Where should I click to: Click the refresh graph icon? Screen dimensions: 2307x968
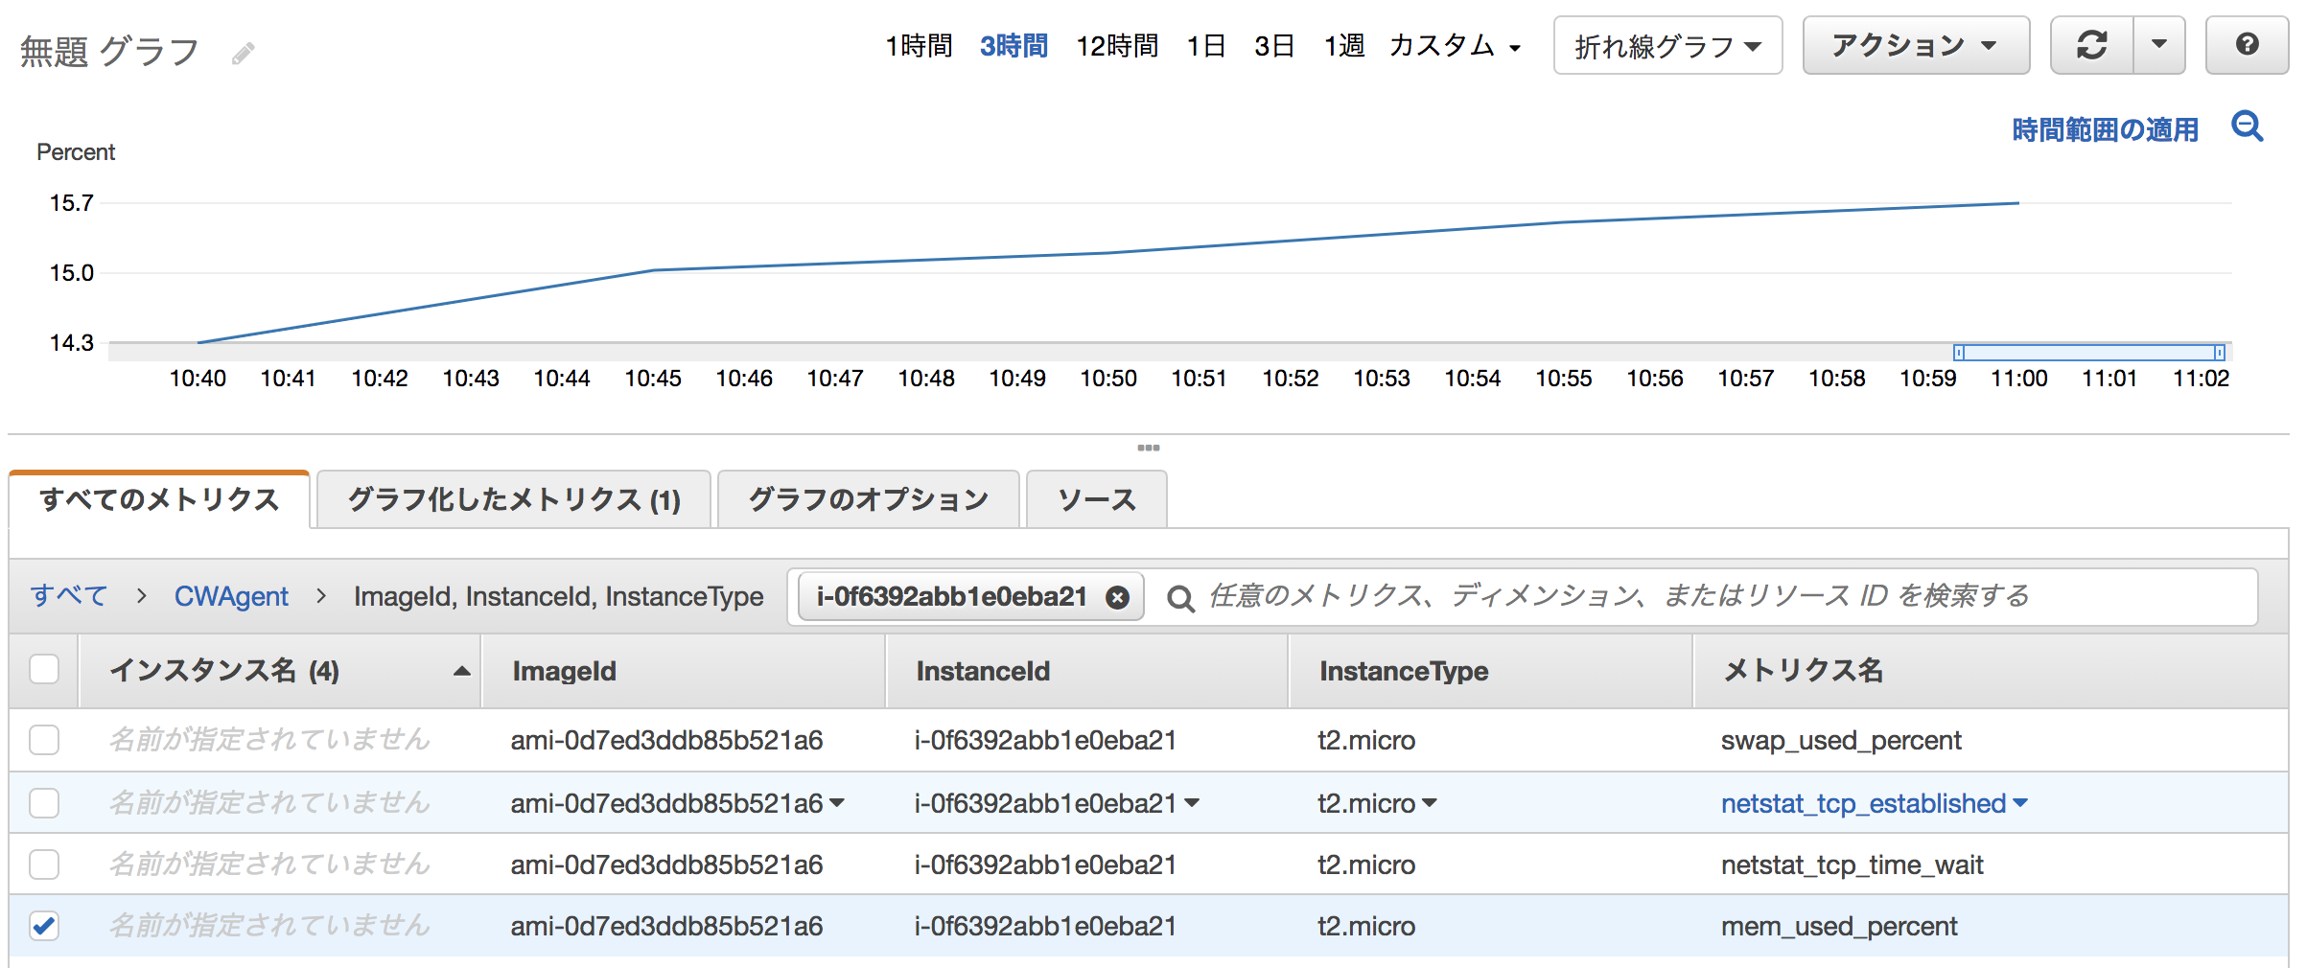pos(2091,45)
